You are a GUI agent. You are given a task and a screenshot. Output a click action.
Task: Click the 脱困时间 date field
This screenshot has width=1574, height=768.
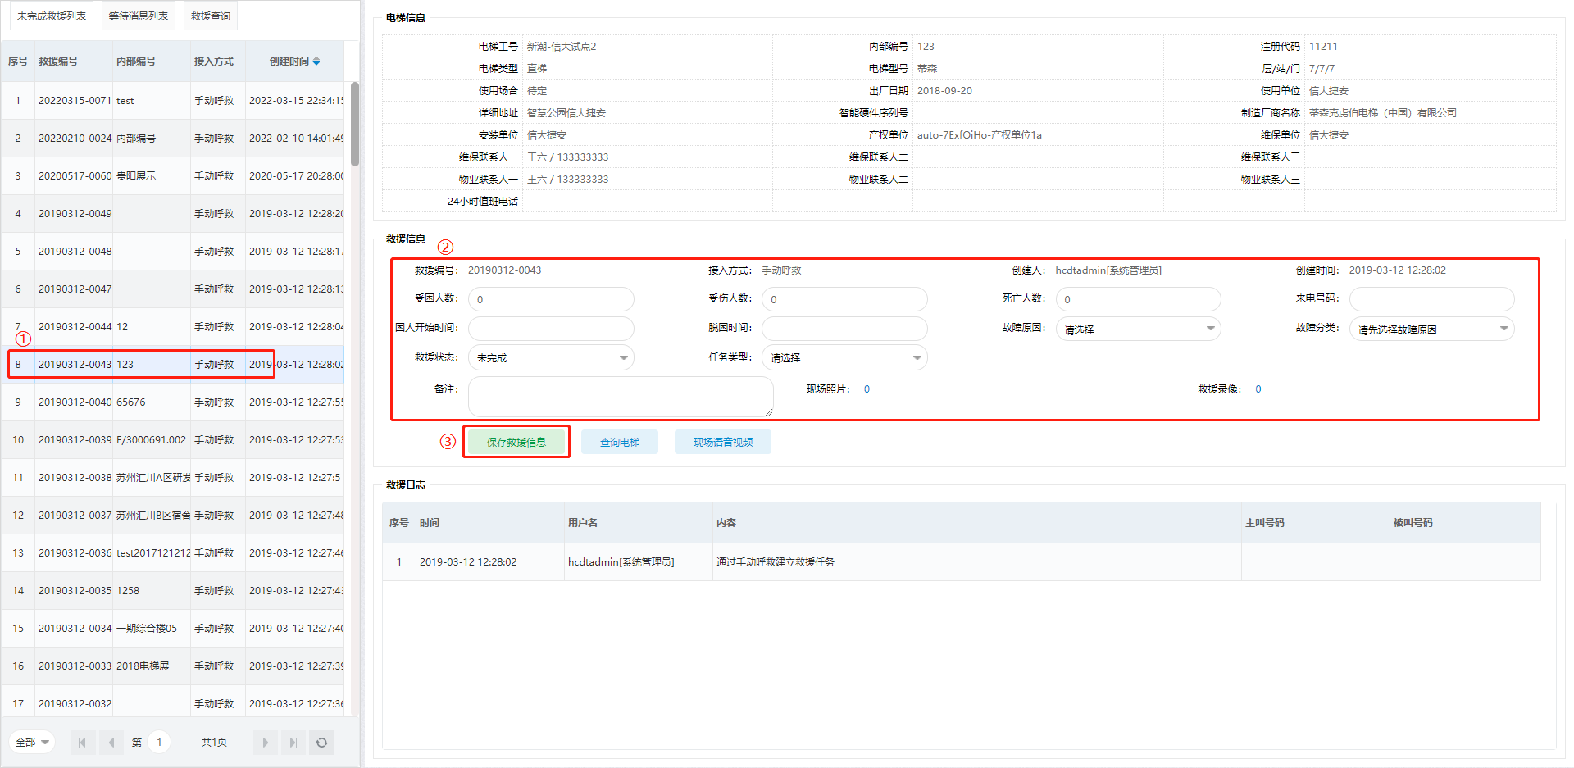[x=844, y=329]
